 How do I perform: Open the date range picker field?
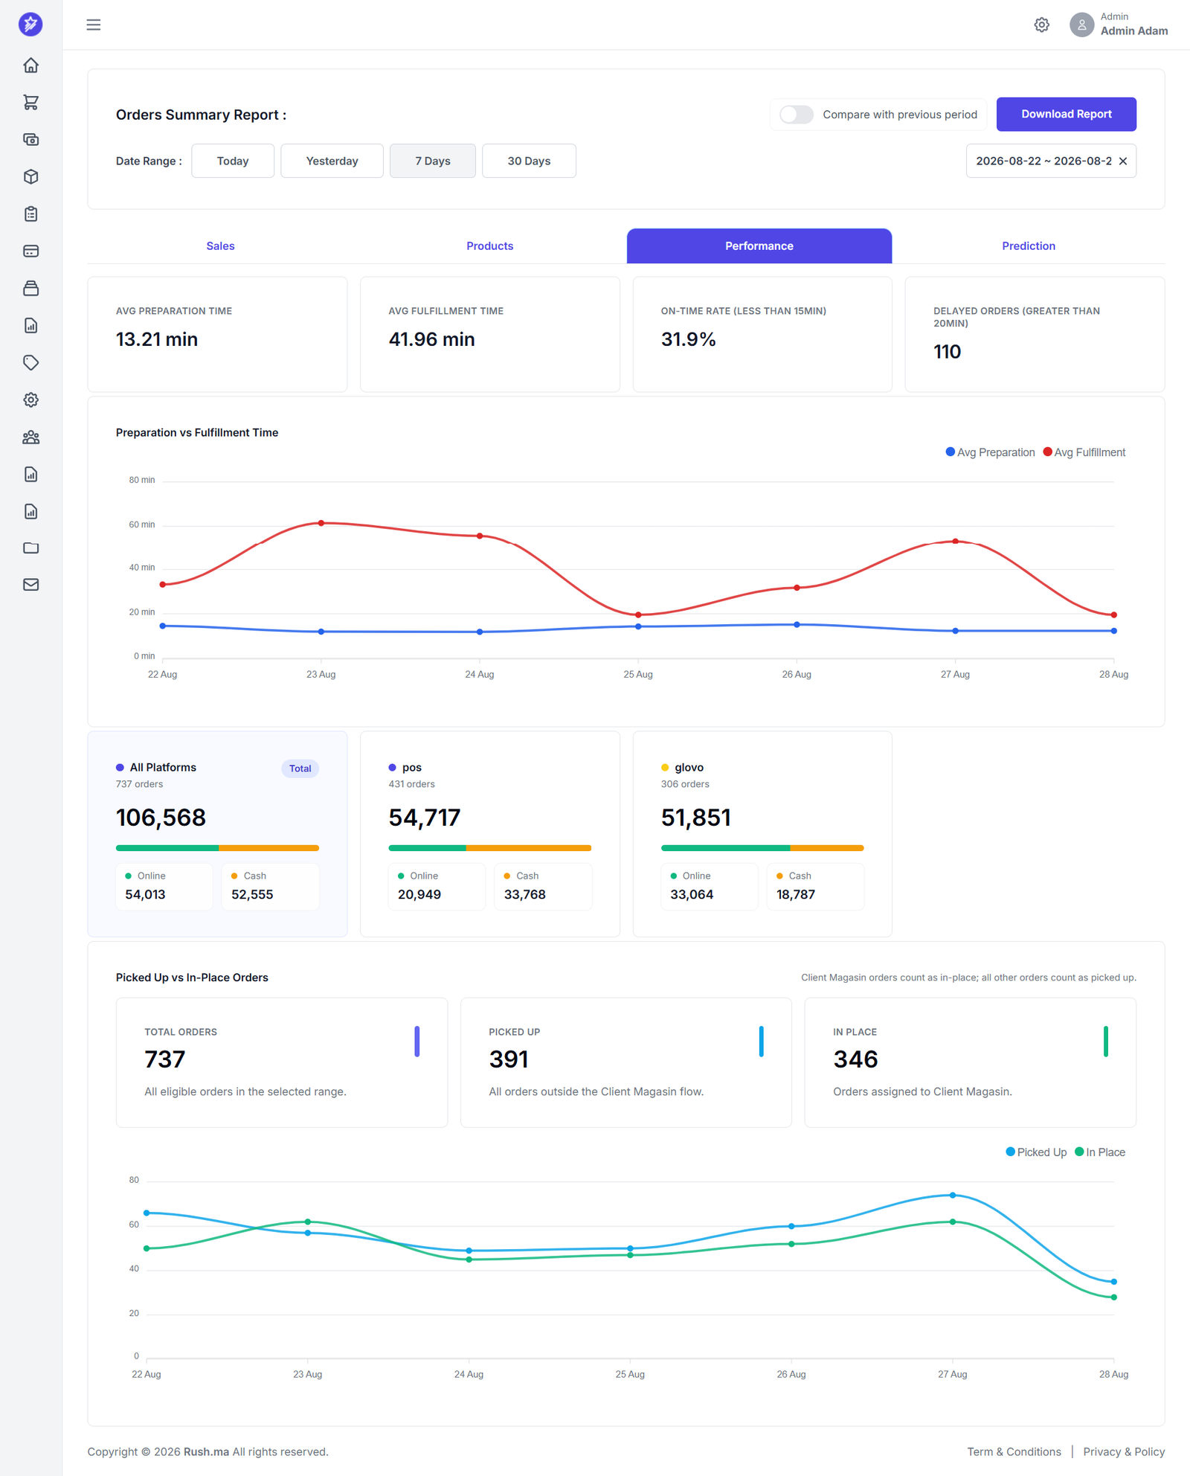click(x=1043, y=161)
